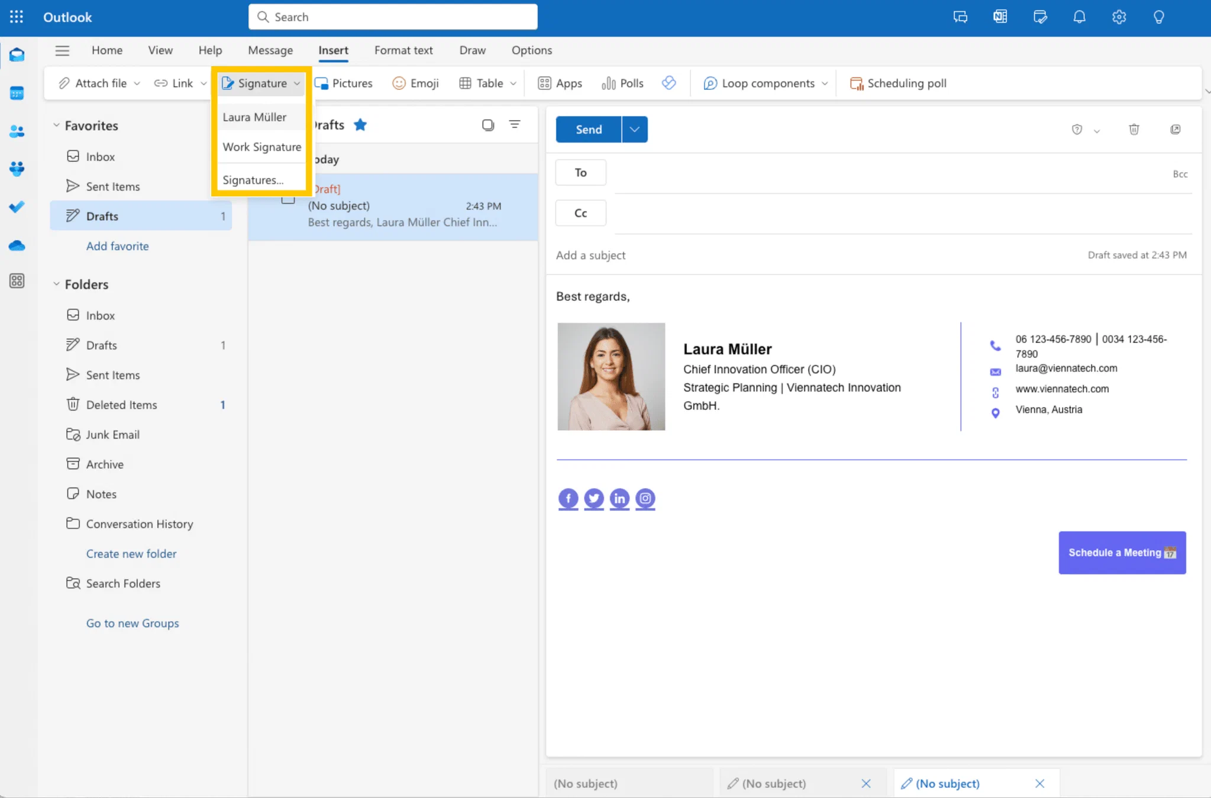This screenshot has height=798, width=1211.
Task: Insert Pictures into the message
Action: pyautogui.click(x=344, y=83)
